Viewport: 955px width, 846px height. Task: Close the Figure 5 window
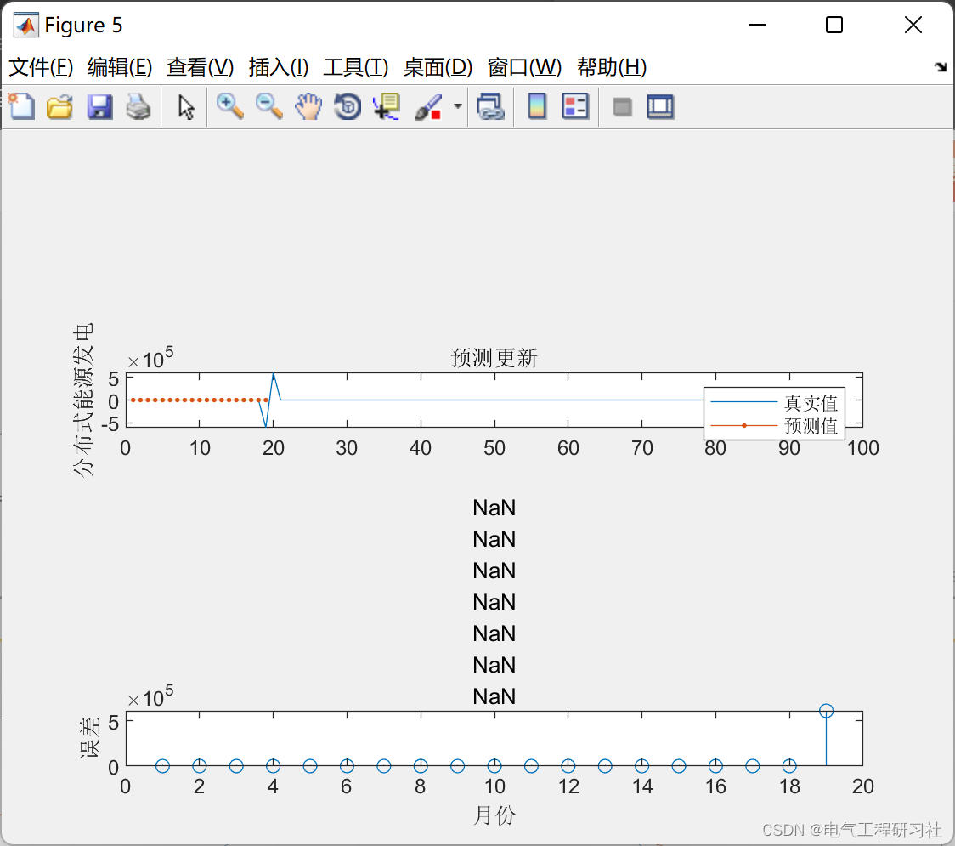click(x=913, y=25)
